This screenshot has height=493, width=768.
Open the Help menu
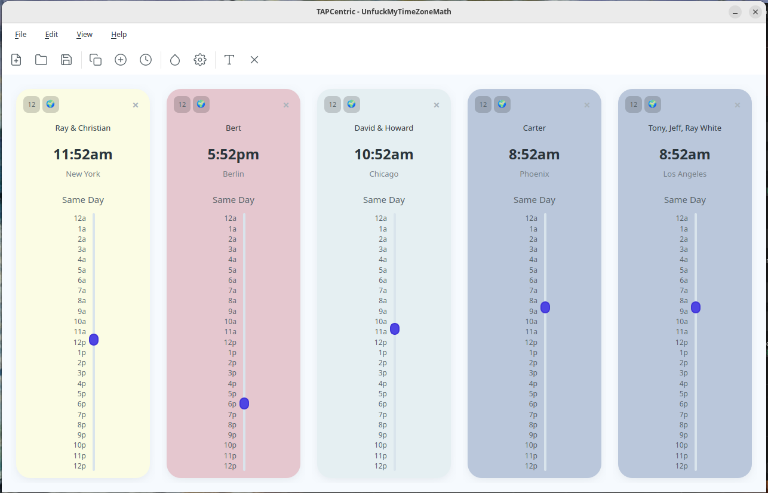coord(119,35)
